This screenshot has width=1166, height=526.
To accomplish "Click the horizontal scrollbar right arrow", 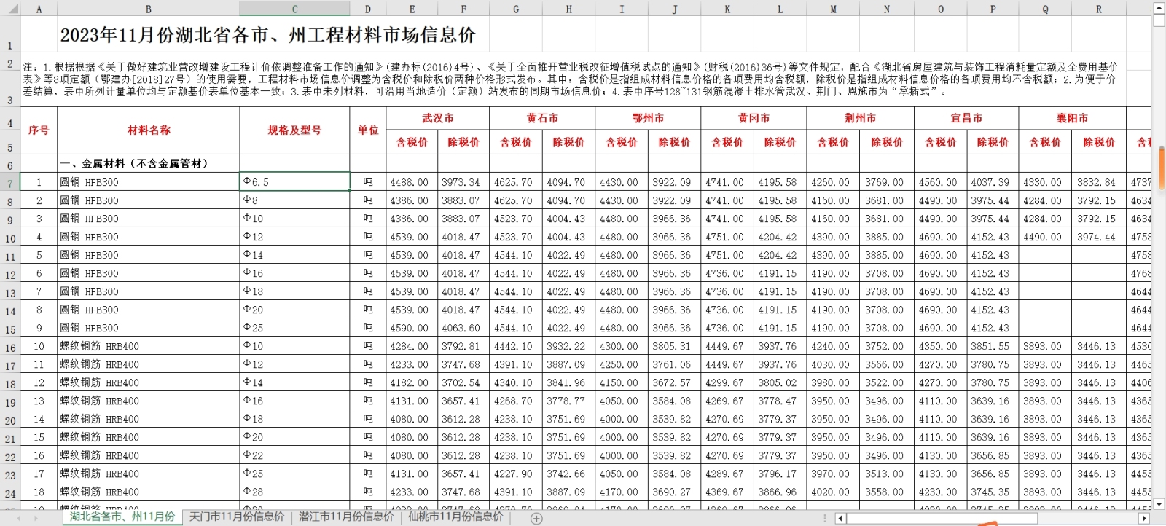I will click(1143, 518).
